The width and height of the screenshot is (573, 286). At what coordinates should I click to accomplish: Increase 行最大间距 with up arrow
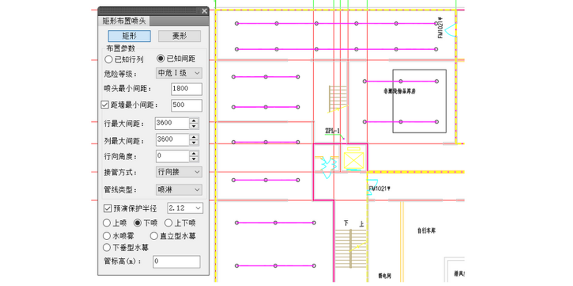(x=193, y=120)
